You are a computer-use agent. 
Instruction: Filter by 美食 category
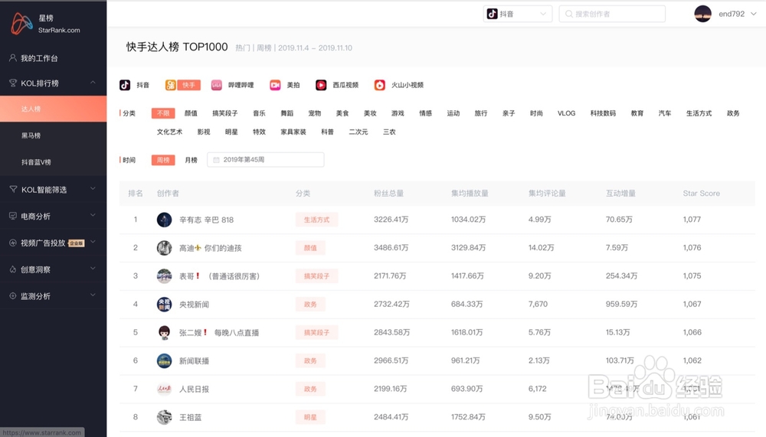pyautogui.click(x=342, y=113)
